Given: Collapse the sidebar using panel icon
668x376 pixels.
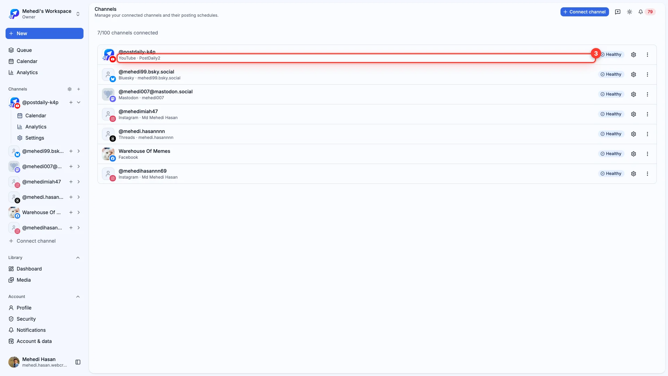Looking at the screenshot, I should 78,362.
